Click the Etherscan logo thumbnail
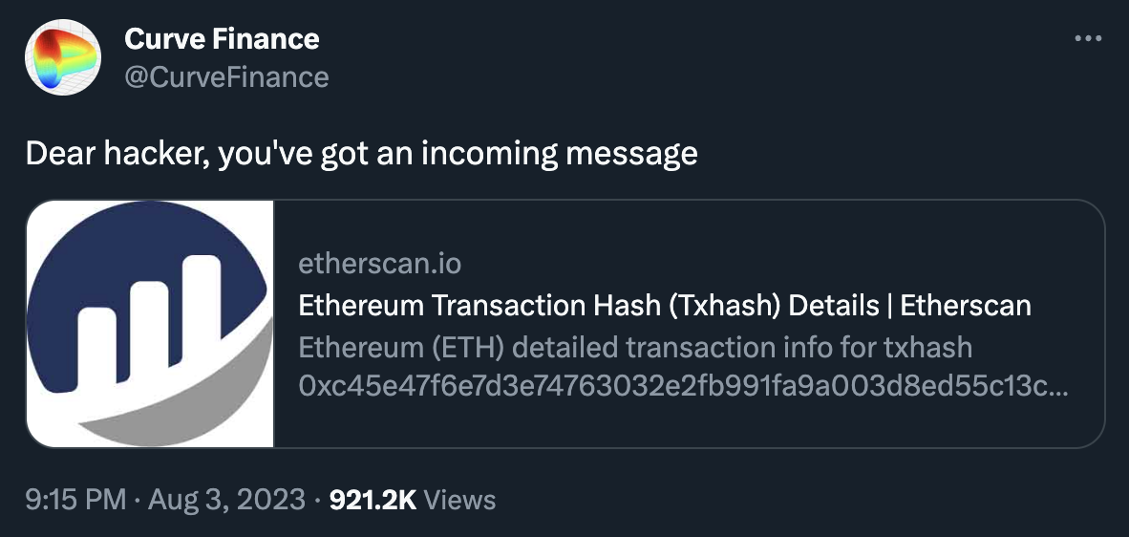 tap(150, 324)
